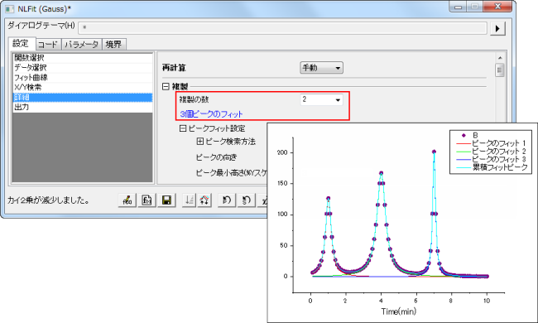Expand the ピーク検索方法 node
The height and width of the screenshot is (323, 538).
[x=200, y=141]
